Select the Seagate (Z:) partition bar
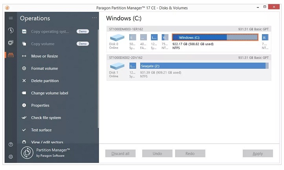The width and height of the screenshot is (284, 170). 204,66
